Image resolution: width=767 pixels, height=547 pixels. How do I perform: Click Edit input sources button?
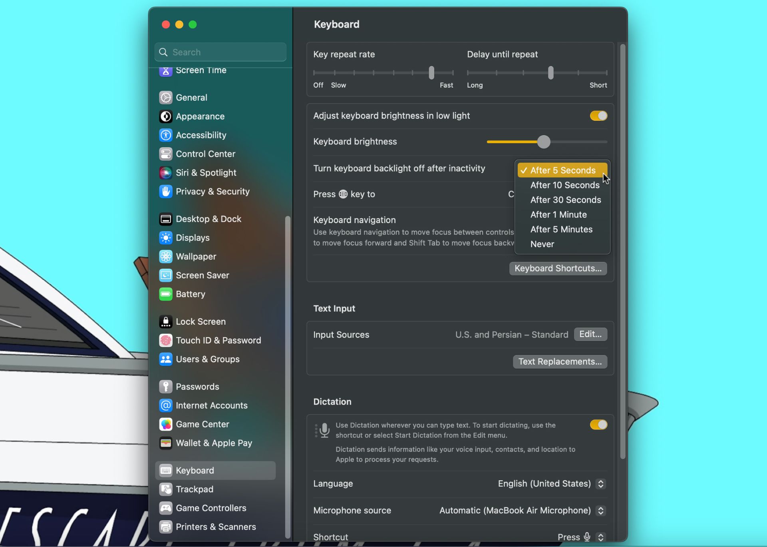[590, 334]
